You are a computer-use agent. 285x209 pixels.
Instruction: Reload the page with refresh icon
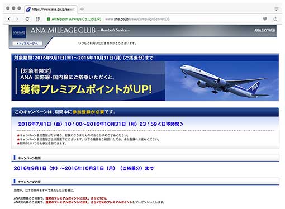click(27, 19)
